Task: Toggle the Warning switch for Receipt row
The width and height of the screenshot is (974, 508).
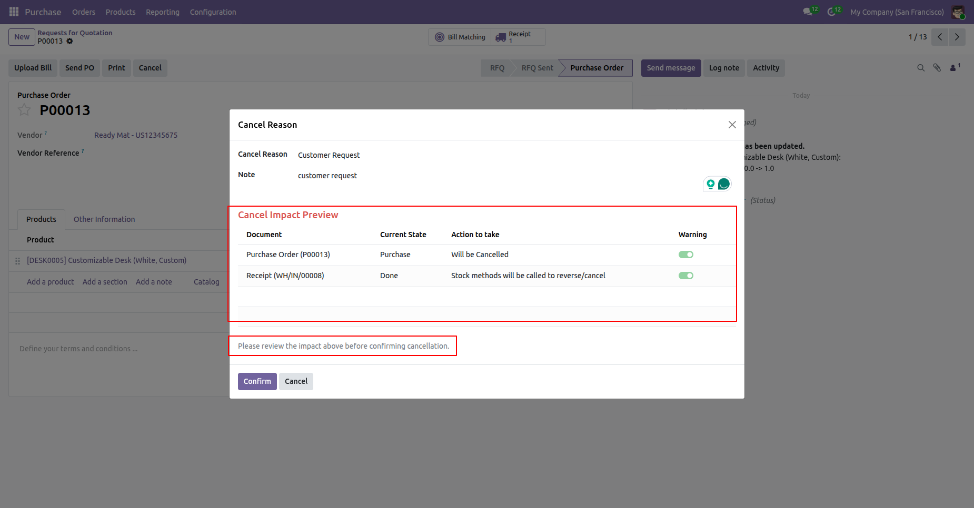Action: click(x=685, y=276)
